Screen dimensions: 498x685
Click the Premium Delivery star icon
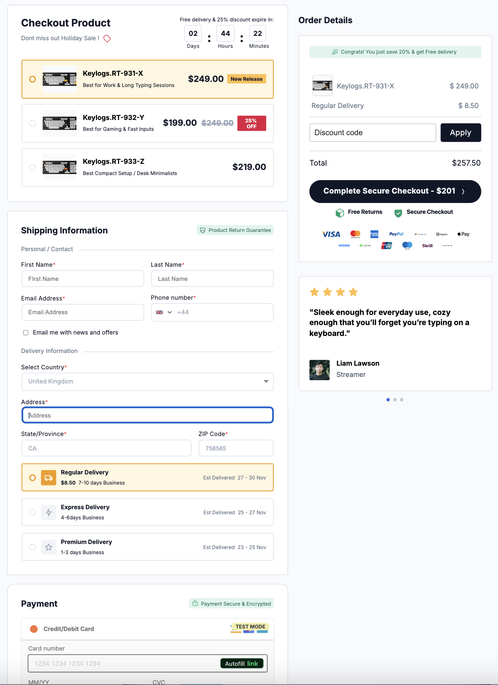(48, 547)
